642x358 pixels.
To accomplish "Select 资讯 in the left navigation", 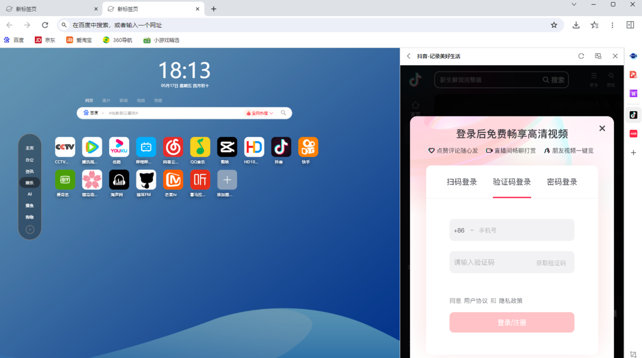I will click(29, 172).
